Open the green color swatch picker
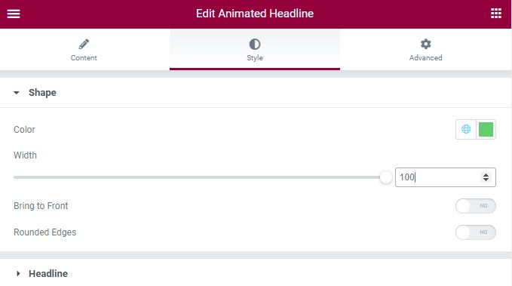The image size is (512, 286). point(486,129)
